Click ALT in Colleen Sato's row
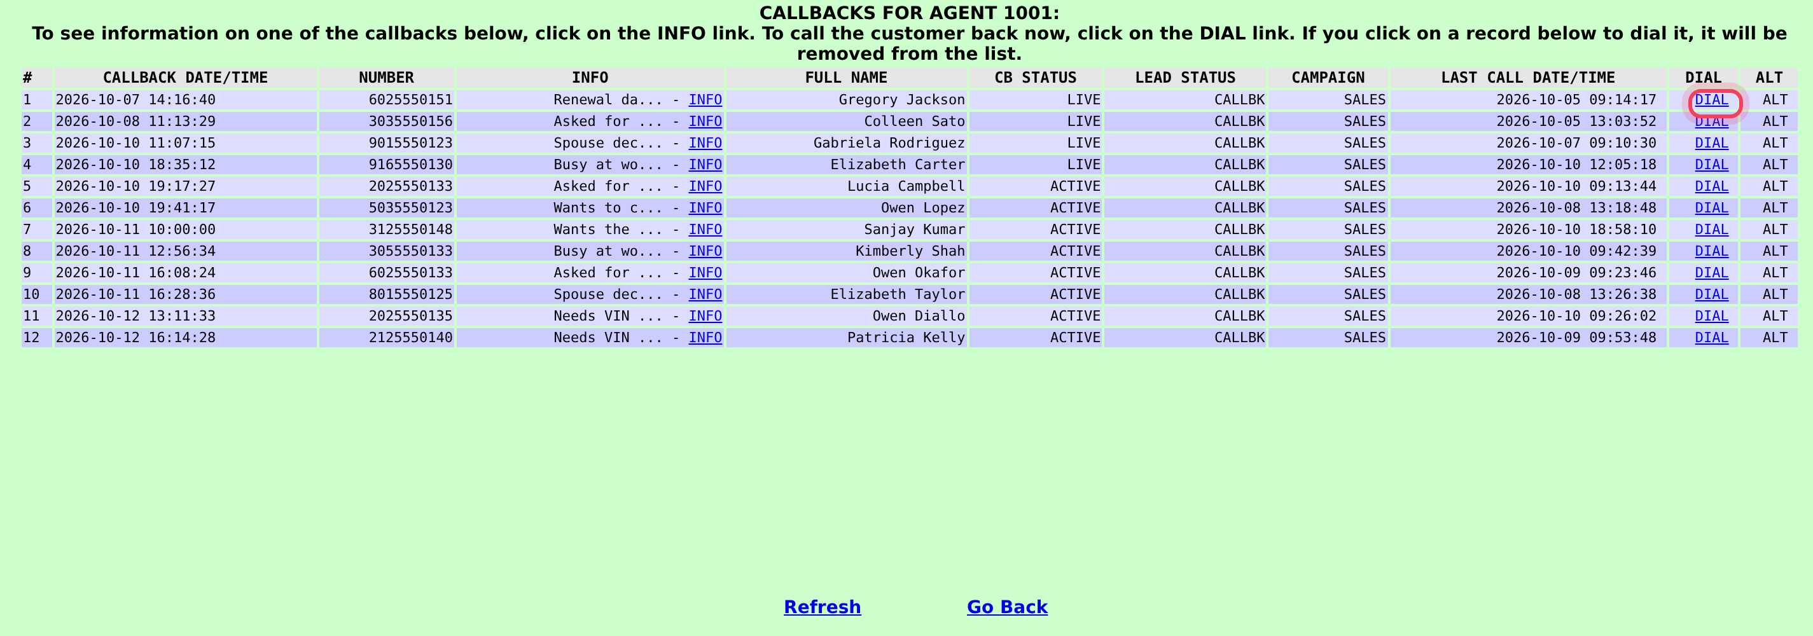The image size is (1813, 636). tap(1774, 121)
